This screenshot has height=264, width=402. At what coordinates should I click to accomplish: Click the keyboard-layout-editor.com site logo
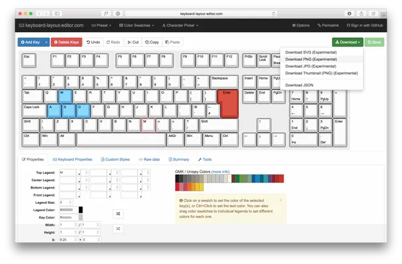pyautogui.click(x=52, y=25)
